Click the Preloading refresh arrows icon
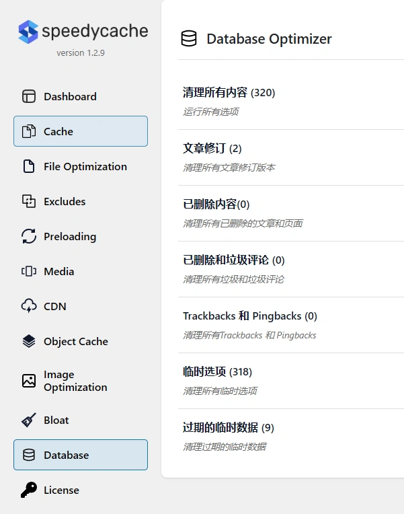 29,236
